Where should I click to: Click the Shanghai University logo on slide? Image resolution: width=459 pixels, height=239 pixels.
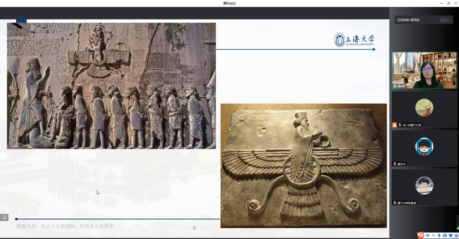coord(354,40)
